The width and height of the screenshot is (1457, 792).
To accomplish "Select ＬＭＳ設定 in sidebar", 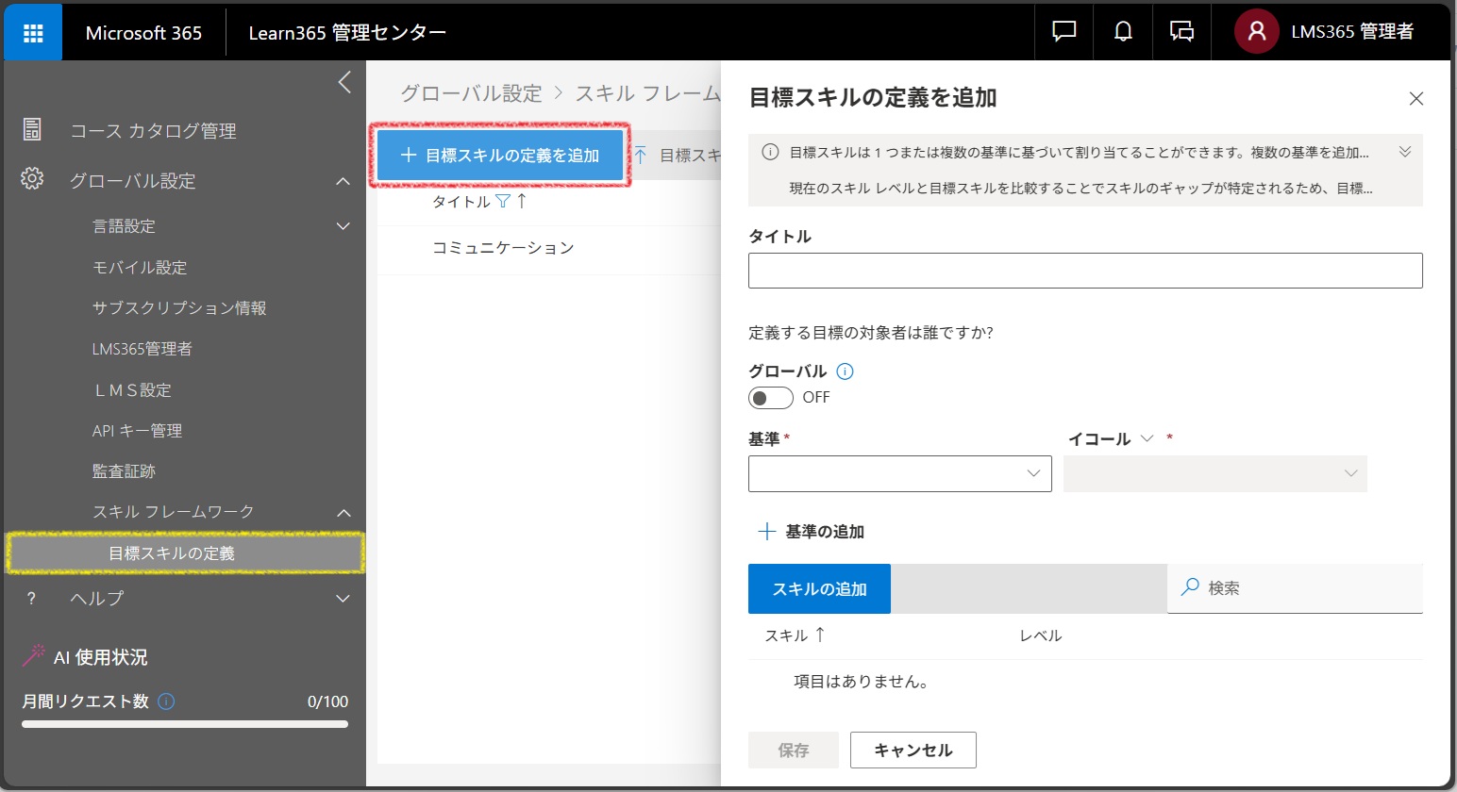I will point(132,390).
